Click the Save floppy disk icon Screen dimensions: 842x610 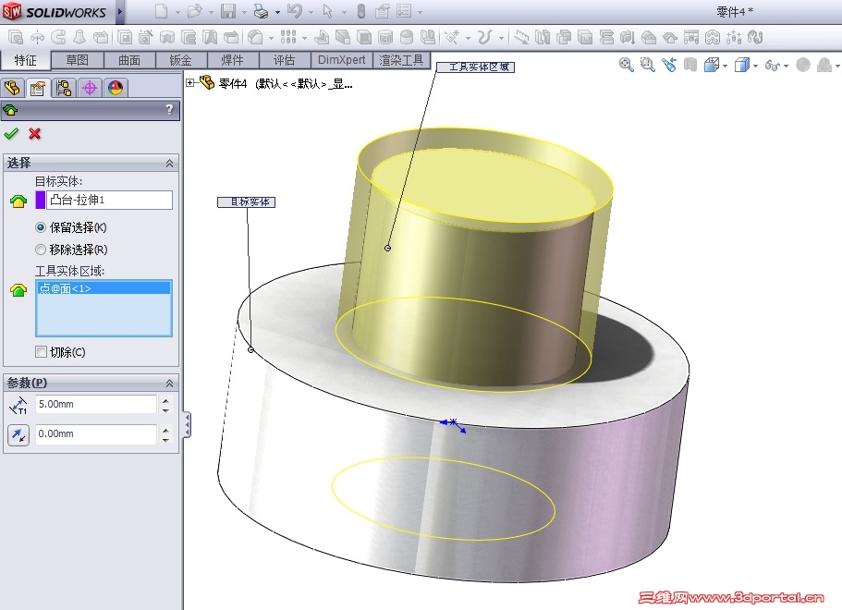click(228, 11)
